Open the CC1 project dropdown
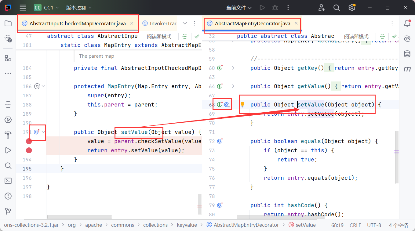 [x=46, y=8]
